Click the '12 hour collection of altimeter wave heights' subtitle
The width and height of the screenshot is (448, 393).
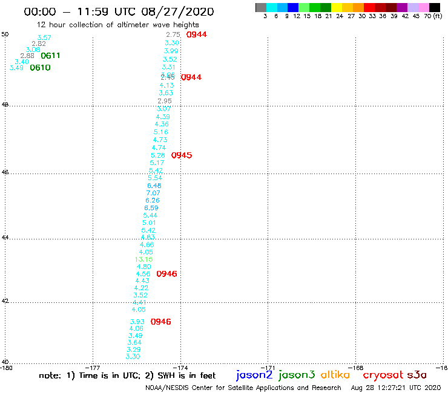(117, 25)
